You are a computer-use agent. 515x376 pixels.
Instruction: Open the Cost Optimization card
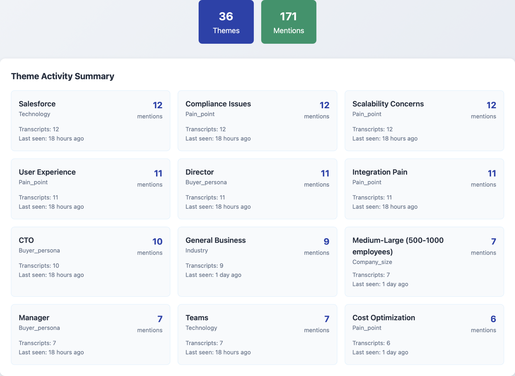pos(424,334)
